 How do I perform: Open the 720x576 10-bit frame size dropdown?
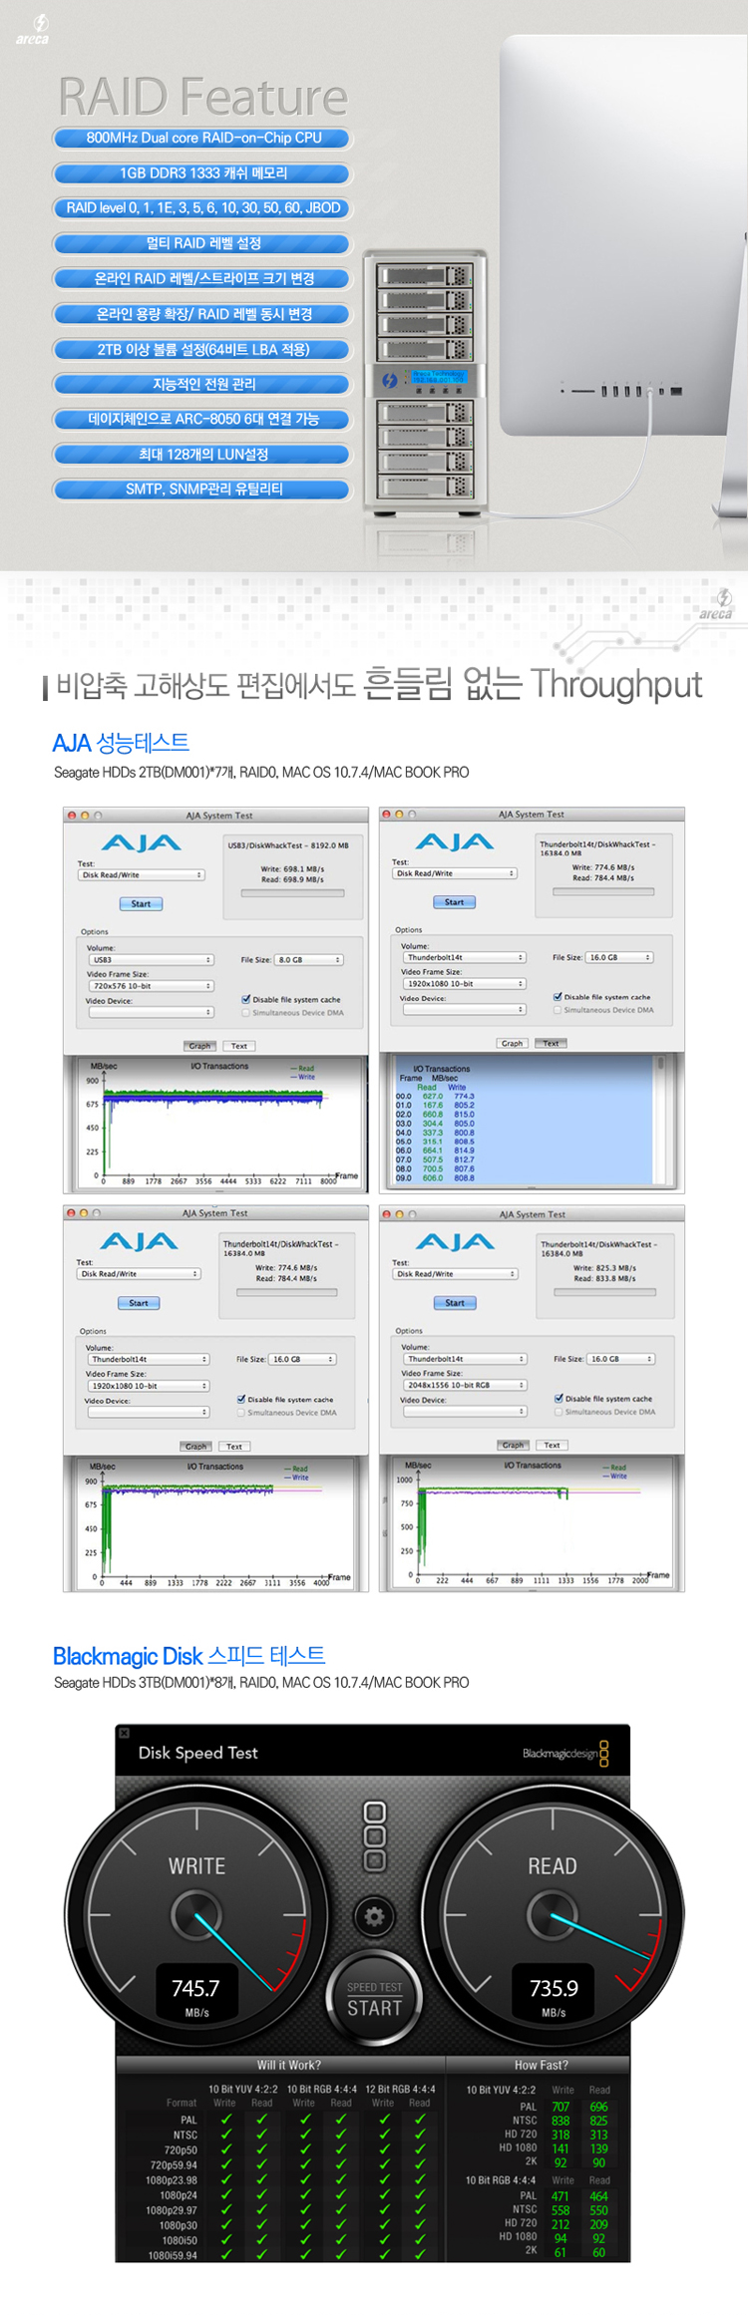[x=152, y=986]
